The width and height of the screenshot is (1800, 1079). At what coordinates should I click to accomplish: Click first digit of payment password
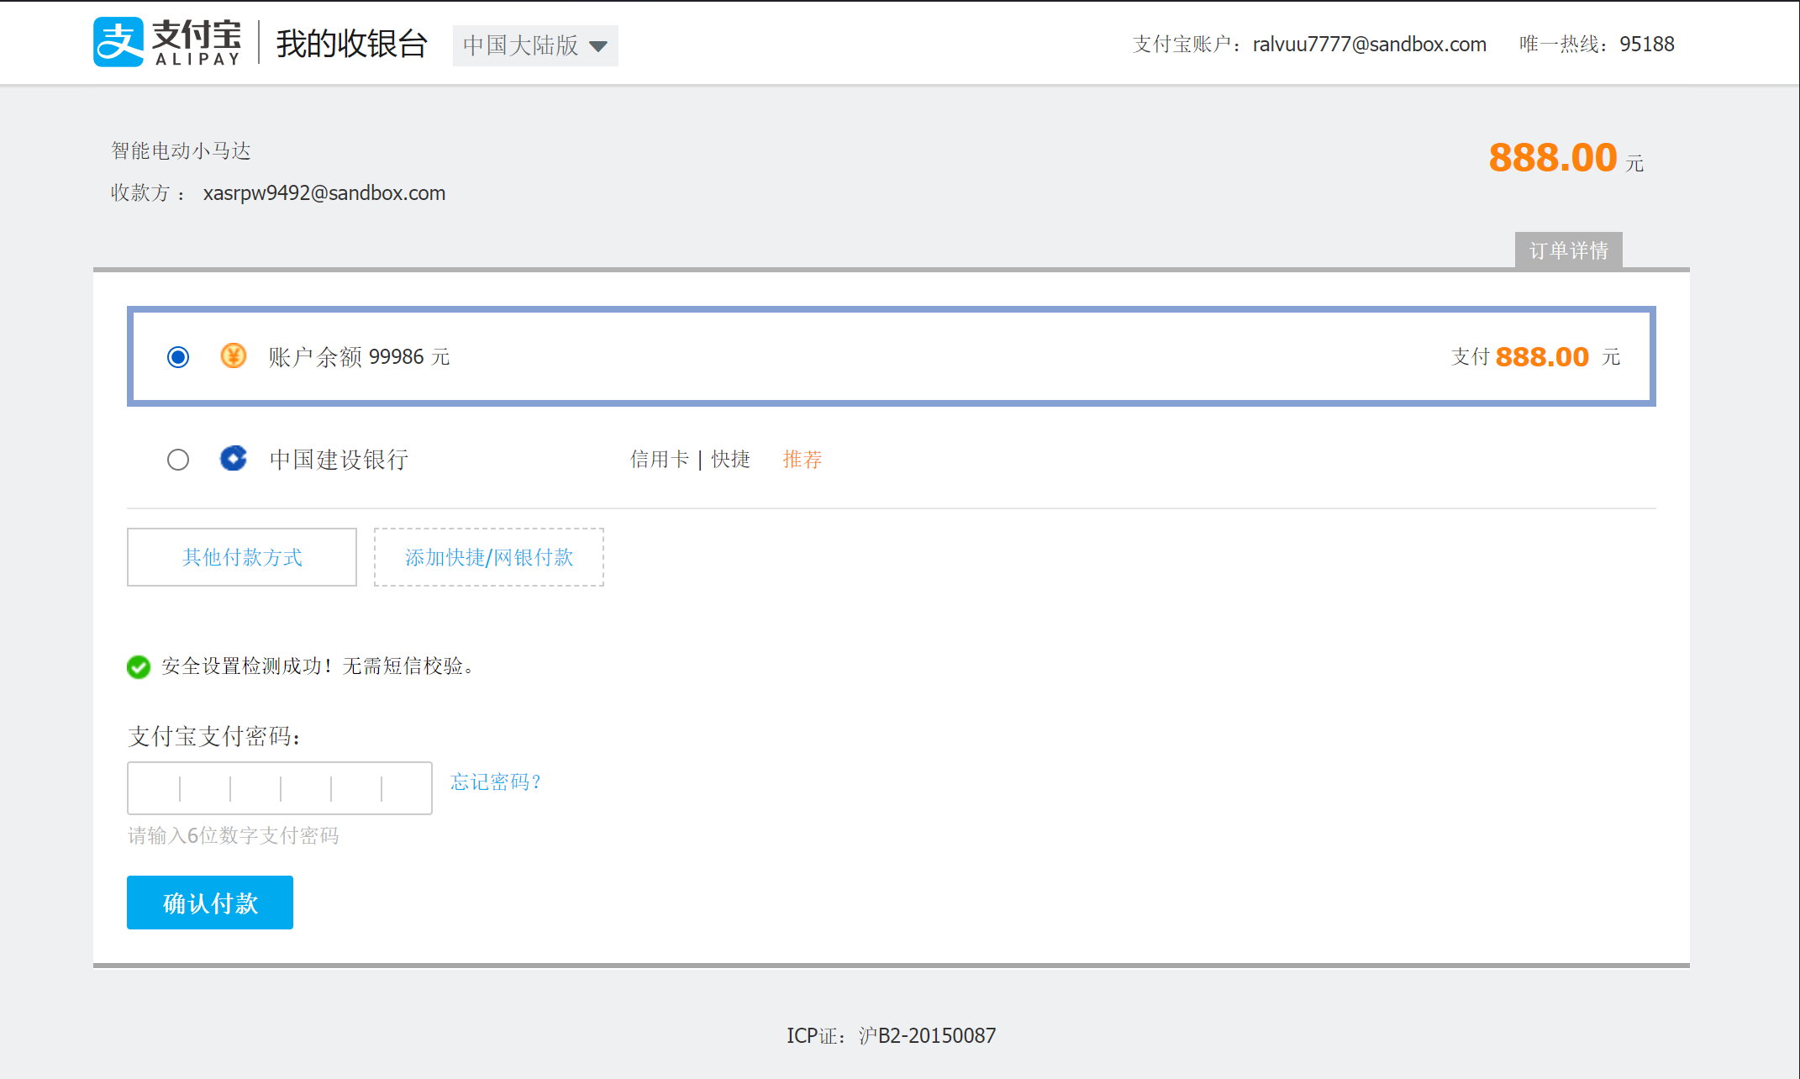coord(155,788)
